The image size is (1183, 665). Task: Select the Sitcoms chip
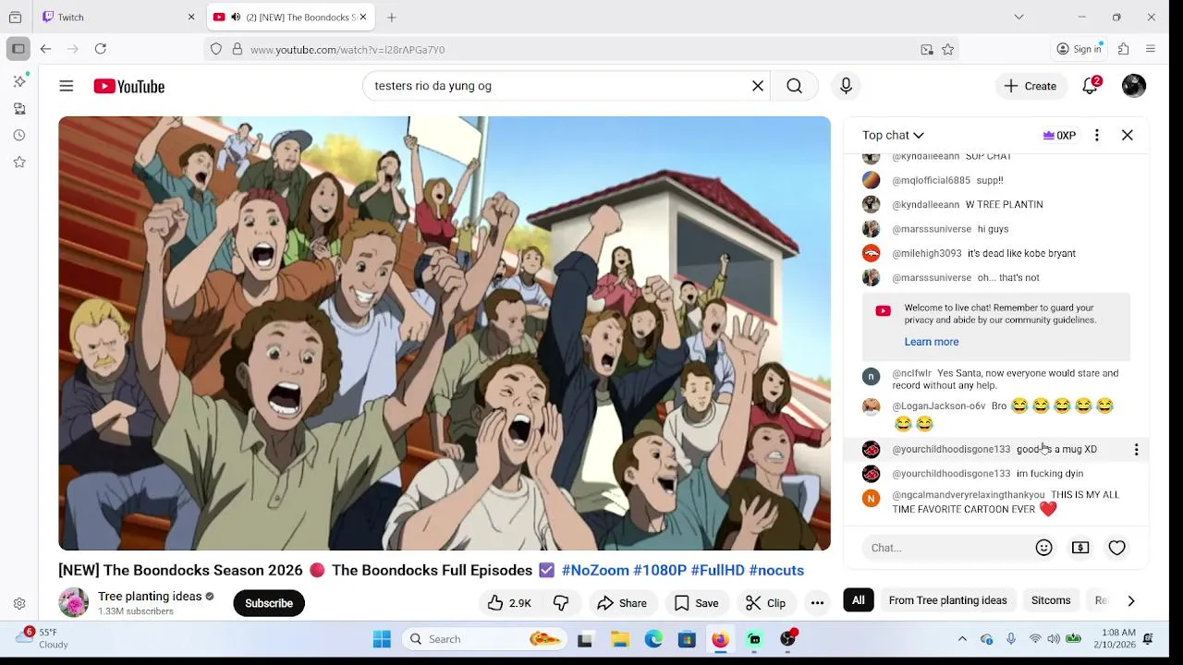pos(1051,600)
